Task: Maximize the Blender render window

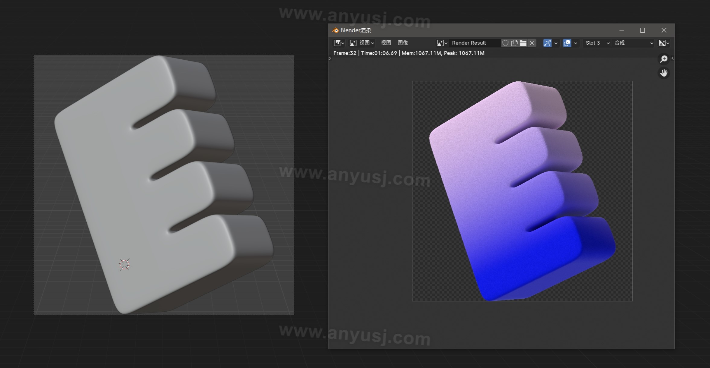Action: [642, 30]
